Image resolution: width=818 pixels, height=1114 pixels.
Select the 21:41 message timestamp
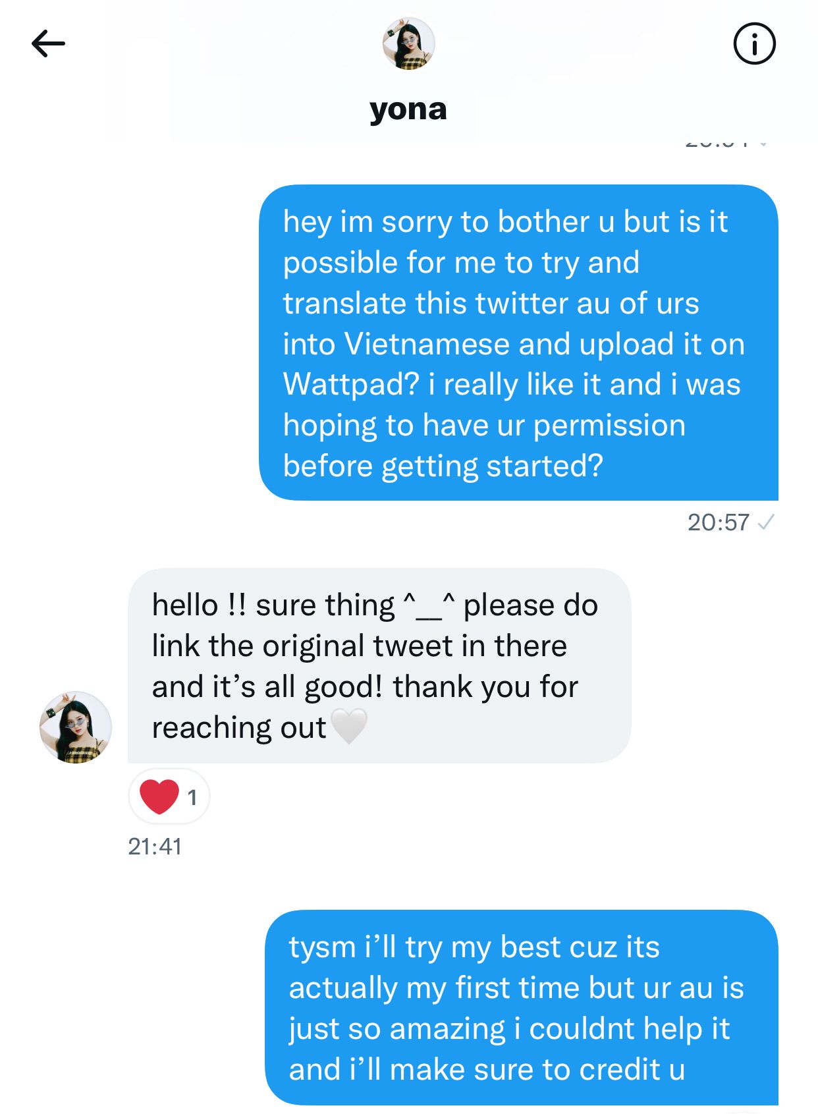155,847
